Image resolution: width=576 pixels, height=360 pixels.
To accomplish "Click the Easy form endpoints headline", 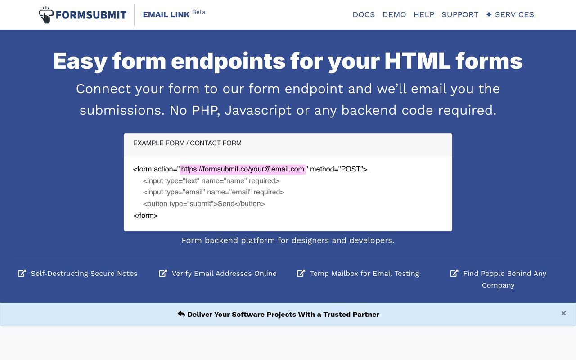I will click(x=288, y=61).
